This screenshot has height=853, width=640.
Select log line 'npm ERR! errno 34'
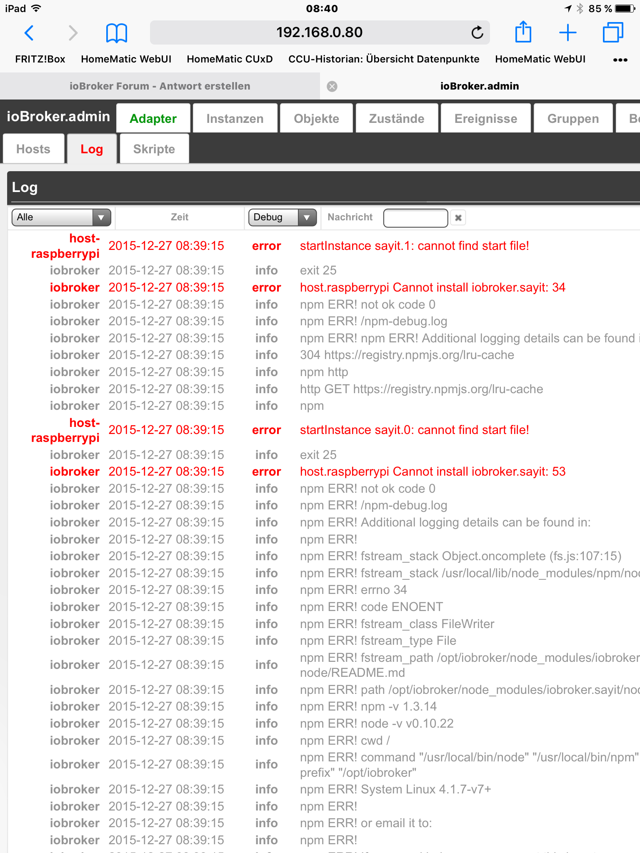[x=353, y=590]
